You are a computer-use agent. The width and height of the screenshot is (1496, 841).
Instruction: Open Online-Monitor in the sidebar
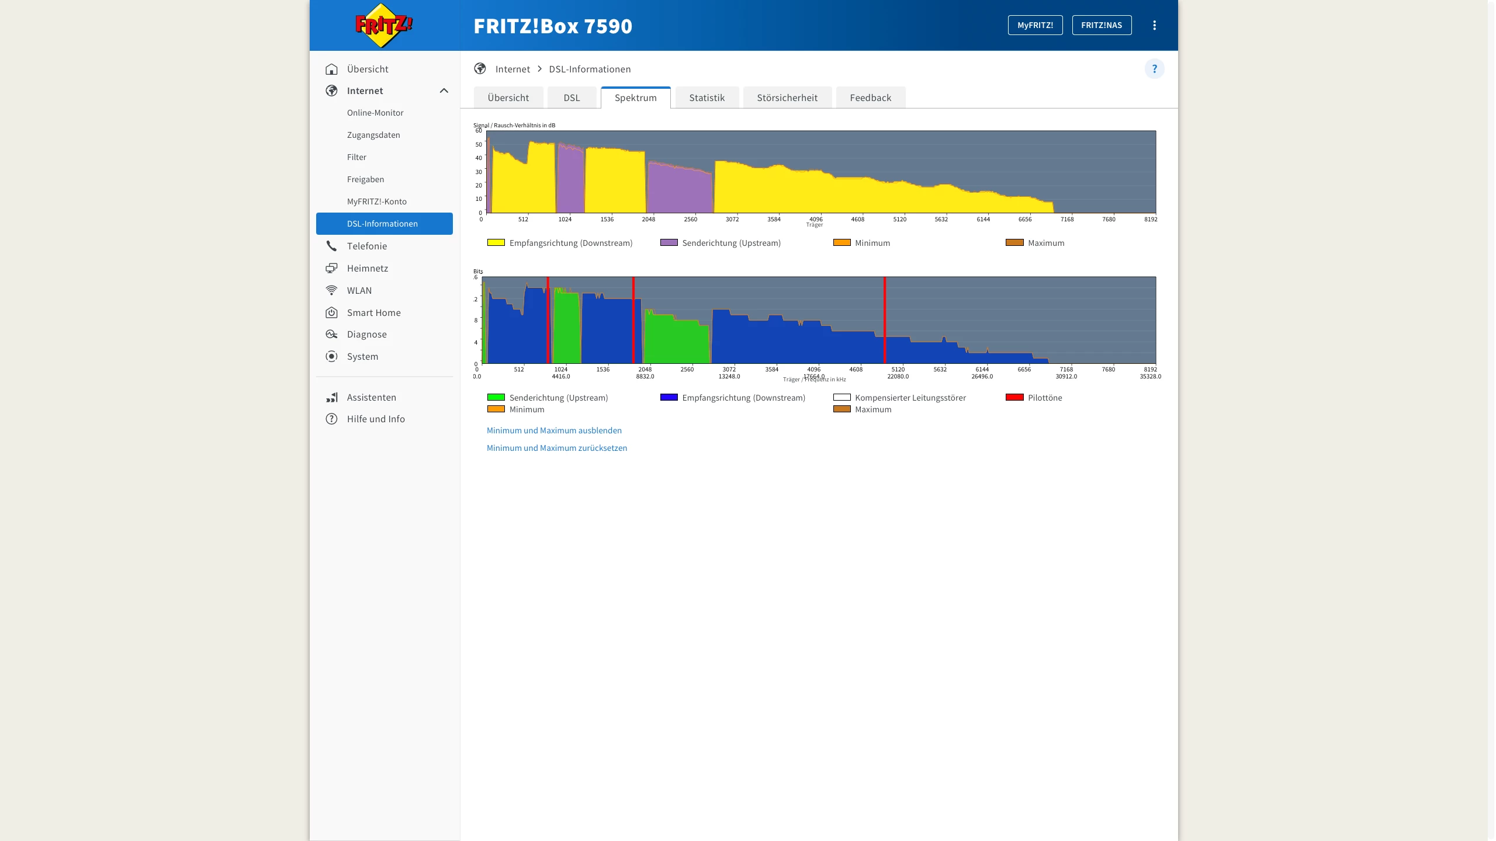click(x=375, y=113)
